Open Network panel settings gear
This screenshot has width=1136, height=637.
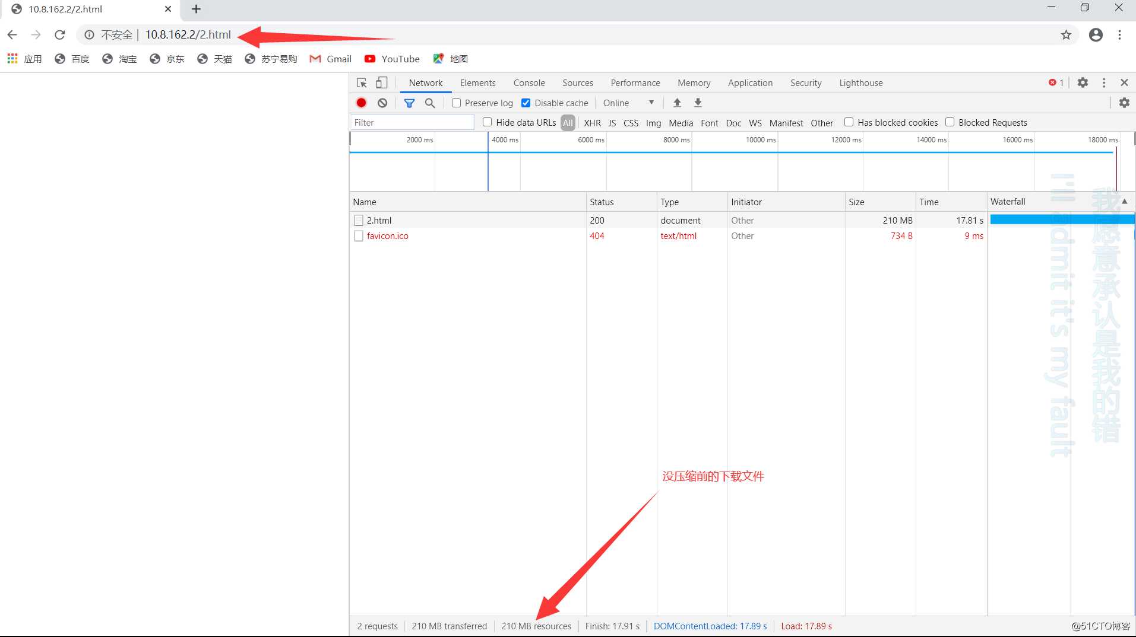(1124, 103)
